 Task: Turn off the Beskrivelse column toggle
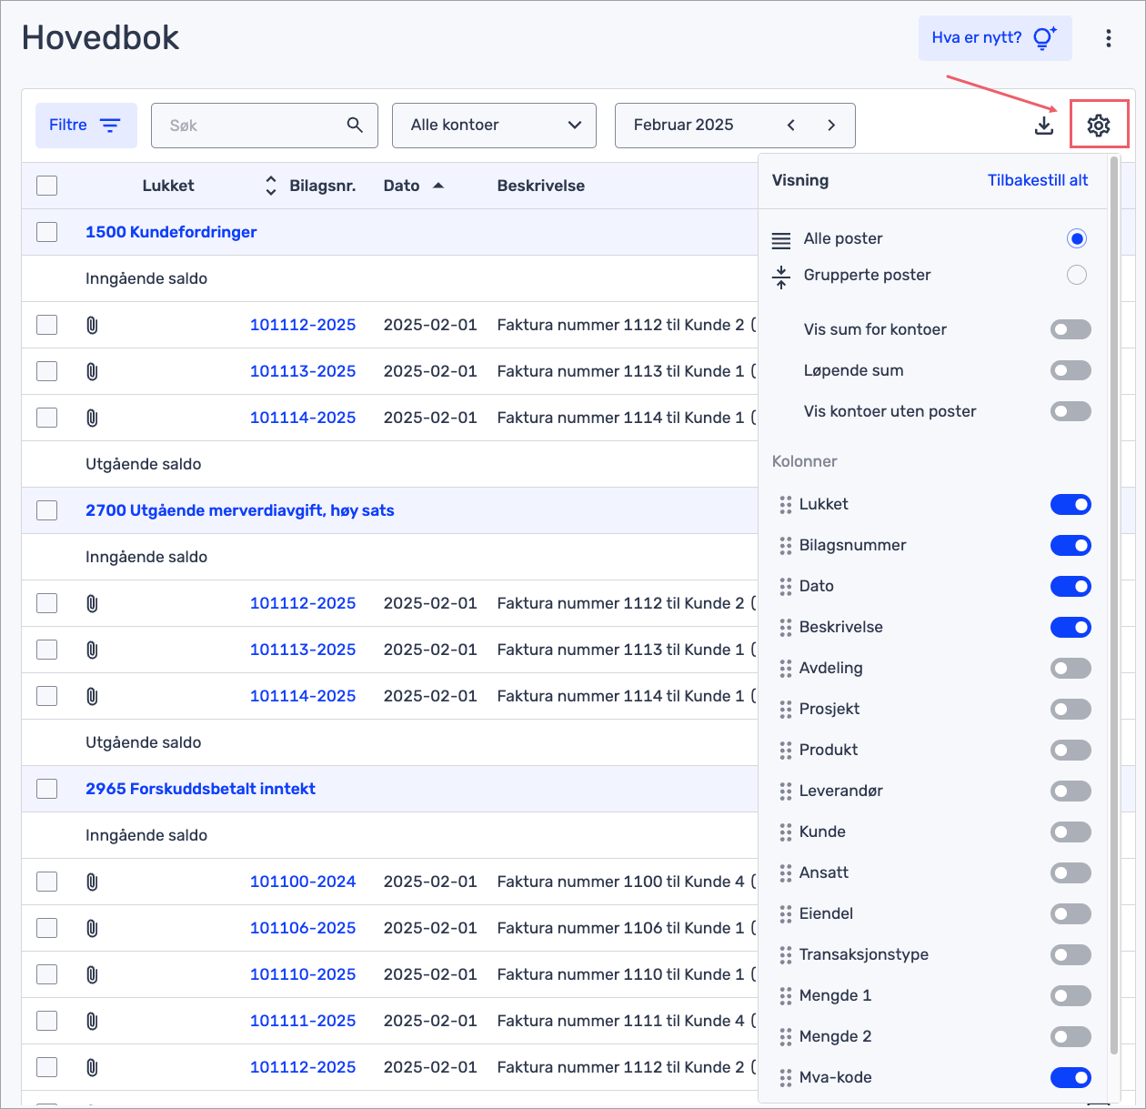click(x=1071, y=627)
